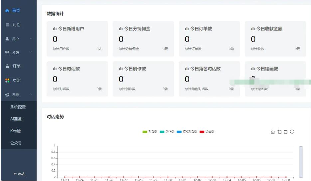Click the 收起 collapse sidebar button
The height and width of the screenshot is (181, 311).
pos(19,174)
